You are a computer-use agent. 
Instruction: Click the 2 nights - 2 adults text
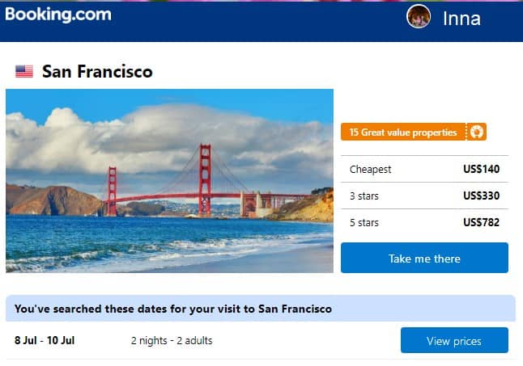click(172, 341)
